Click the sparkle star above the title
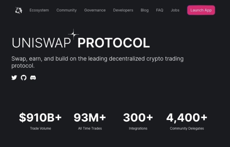 click(x=74, y=34)
